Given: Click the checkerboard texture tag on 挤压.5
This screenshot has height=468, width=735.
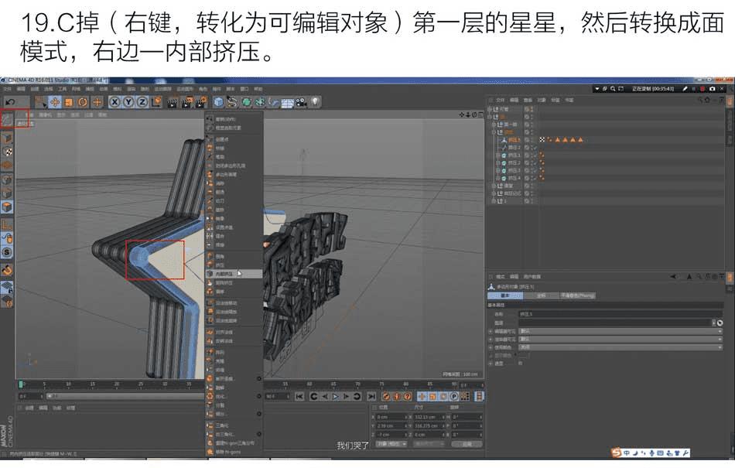Looking at the screenshot, I should click(x=542, y=139).
